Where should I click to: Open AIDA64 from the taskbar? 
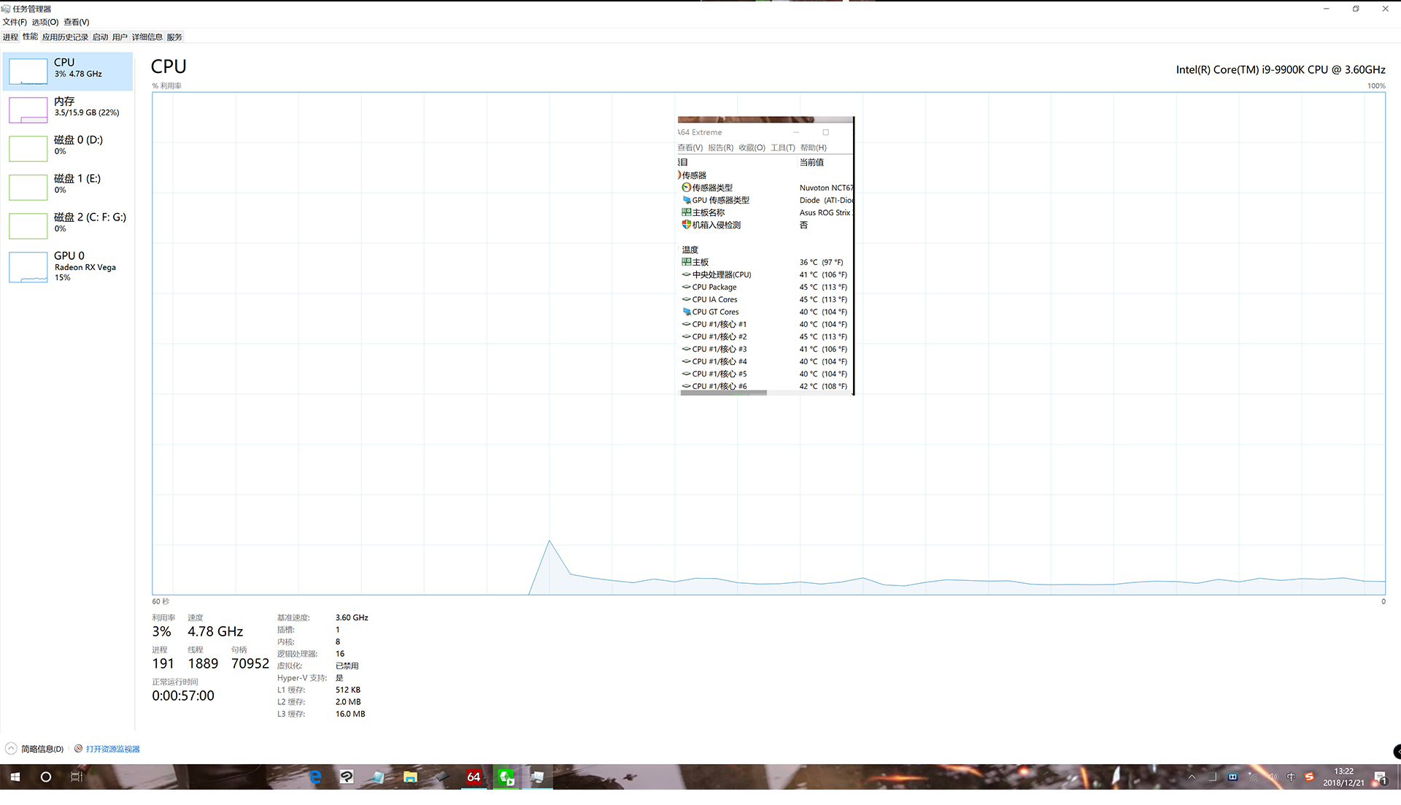point(474,777)
